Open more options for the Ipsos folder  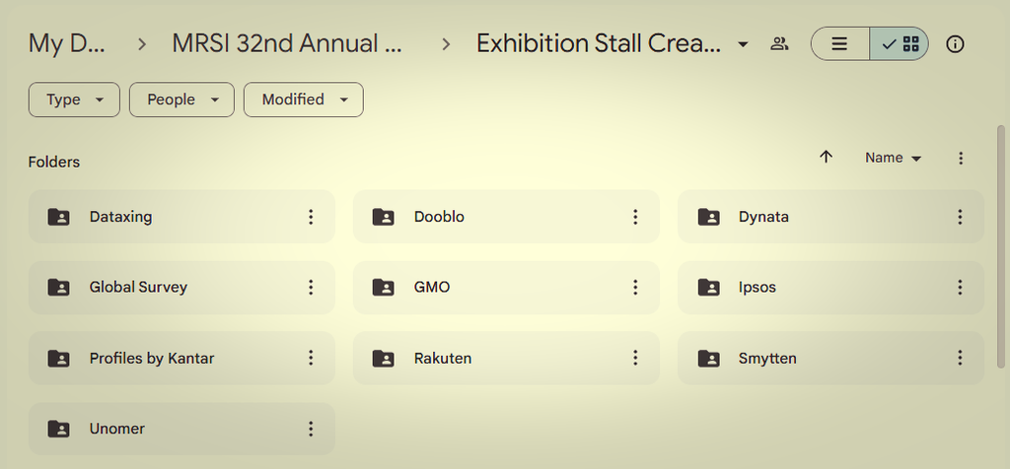tap(960, 287)
